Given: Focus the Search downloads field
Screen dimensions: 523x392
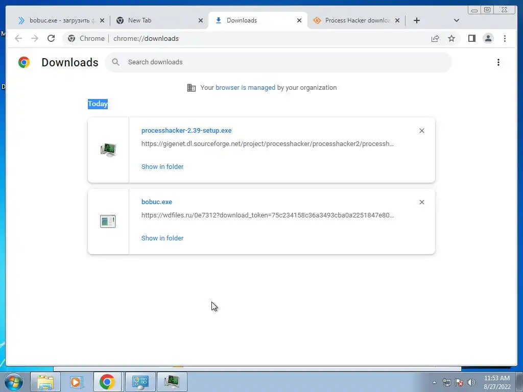Looking at the screenshot, I should pos(278,62).
